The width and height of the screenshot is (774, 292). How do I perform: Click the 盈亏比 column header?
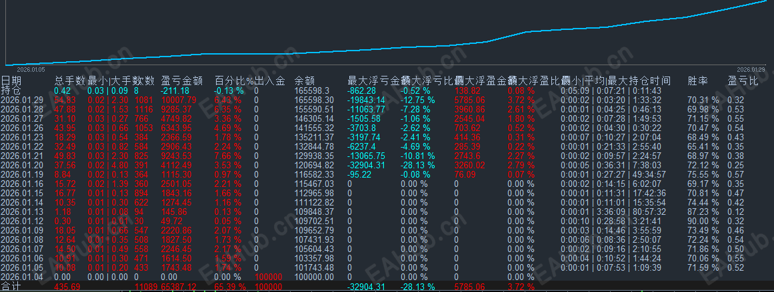click(x=743, y=80)
